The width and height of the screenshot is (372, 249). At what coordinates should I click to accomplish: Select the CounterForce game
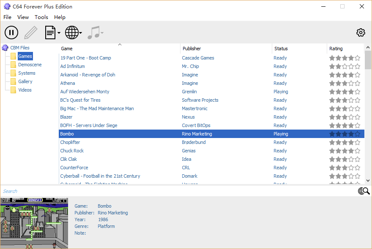click(211, 168)
